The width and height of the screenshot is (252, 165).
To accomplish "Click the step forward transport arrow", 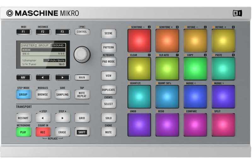I will coord(62,118).
